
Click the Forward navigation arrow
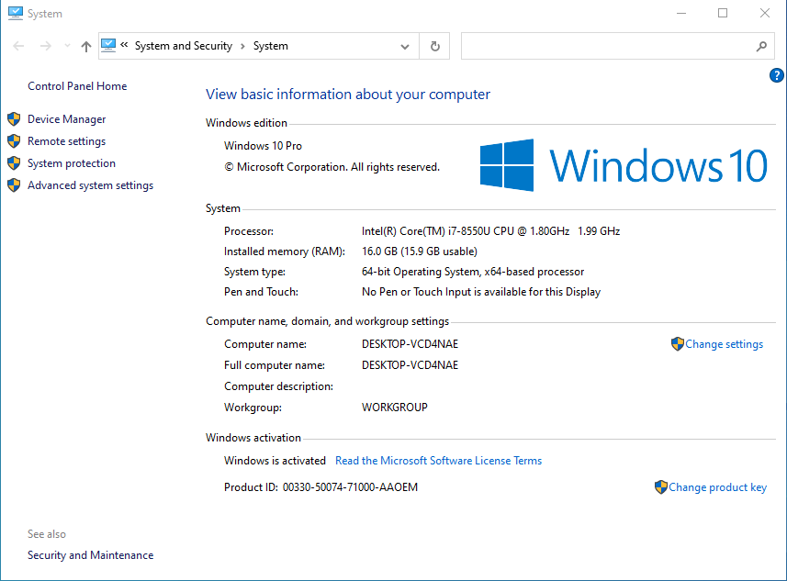pos(46,46)
